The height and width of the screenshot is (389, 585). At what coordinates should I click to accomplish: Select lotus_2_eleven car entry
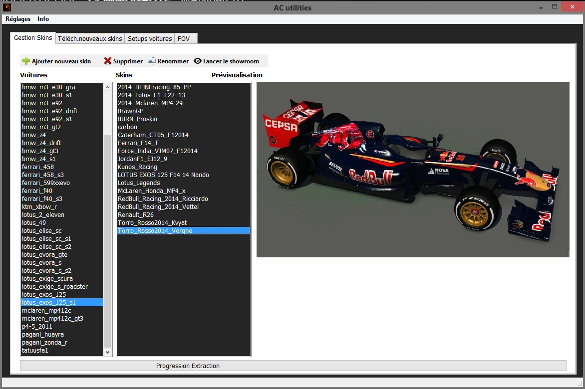[62, 215]
